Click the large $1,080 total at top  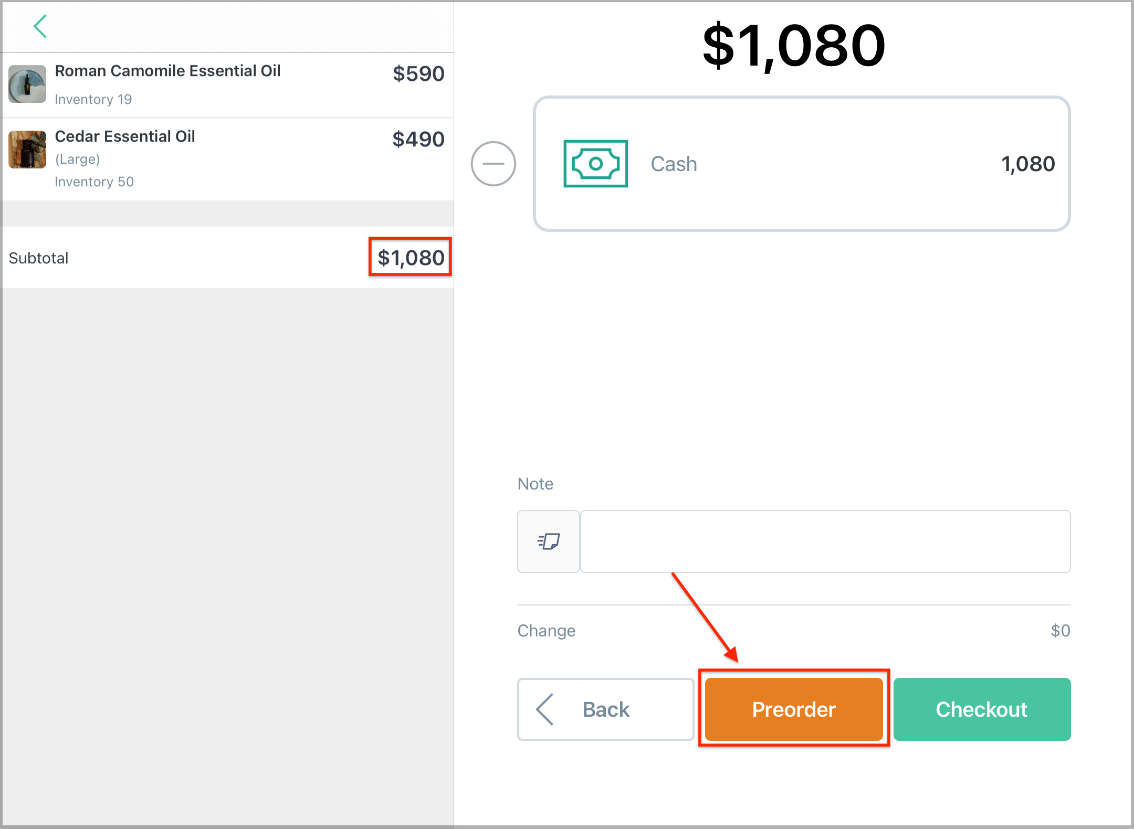point(794,45)
